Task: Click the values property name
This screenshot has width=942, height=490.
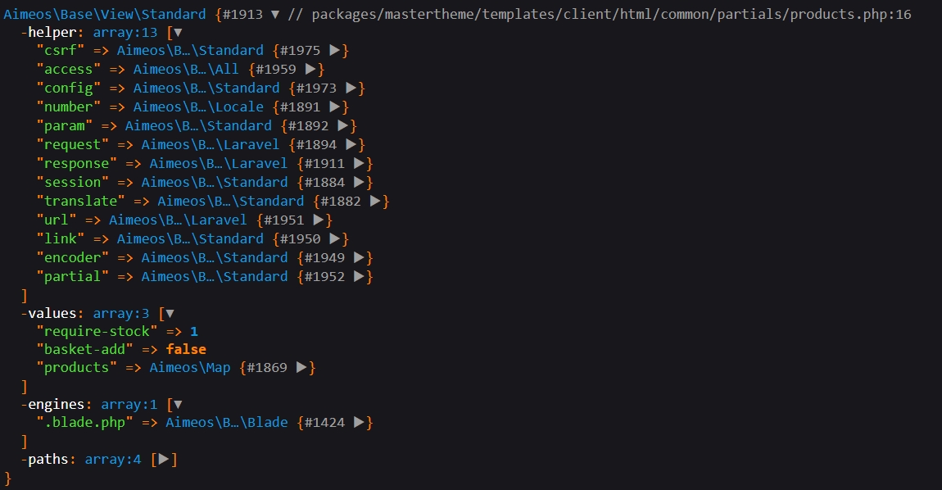Action: tap(52, 313)
